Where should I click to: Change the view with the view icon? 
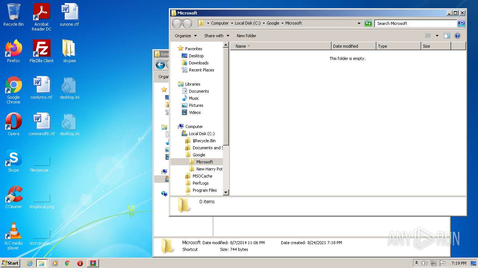[x=428, y=36]
